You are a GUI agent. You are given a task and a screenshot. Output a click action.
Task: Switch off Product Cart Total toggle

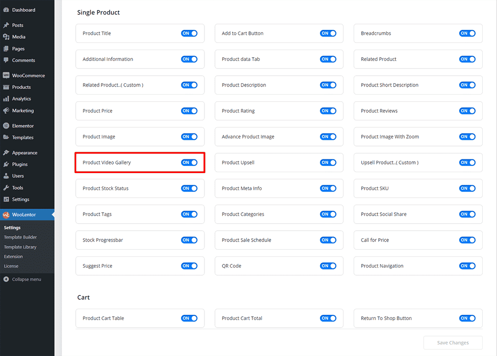328,318
